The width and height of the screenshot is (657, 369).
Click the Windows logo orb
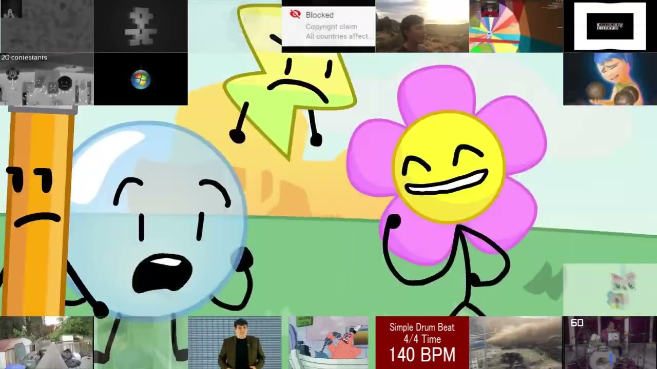coord(140,80)
